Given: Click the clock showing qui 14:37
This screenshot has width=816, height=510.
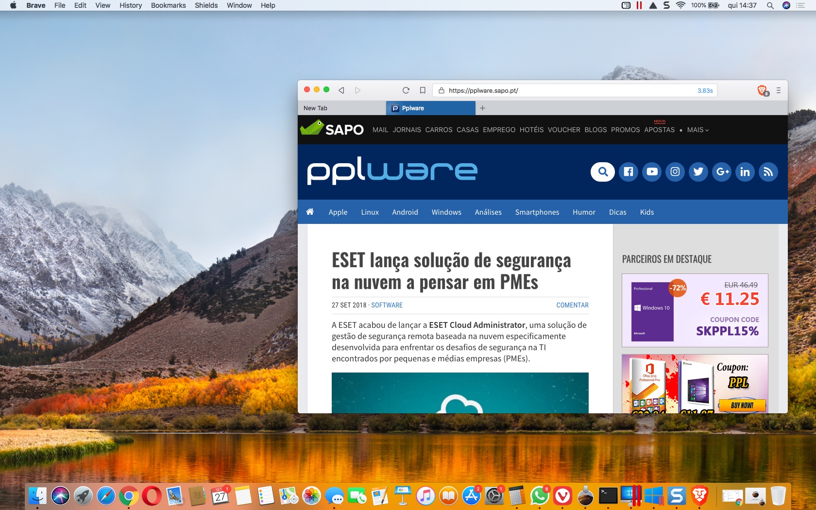Looking at the screenshot, I should (x=742, y=5).
